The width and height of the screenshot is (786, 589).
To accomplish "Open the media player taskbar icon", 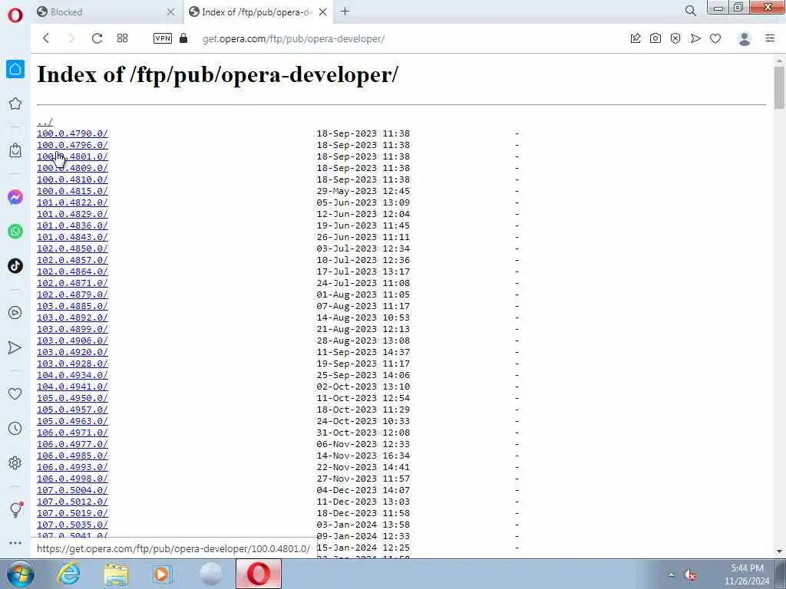I will click(x=163, y=574).
